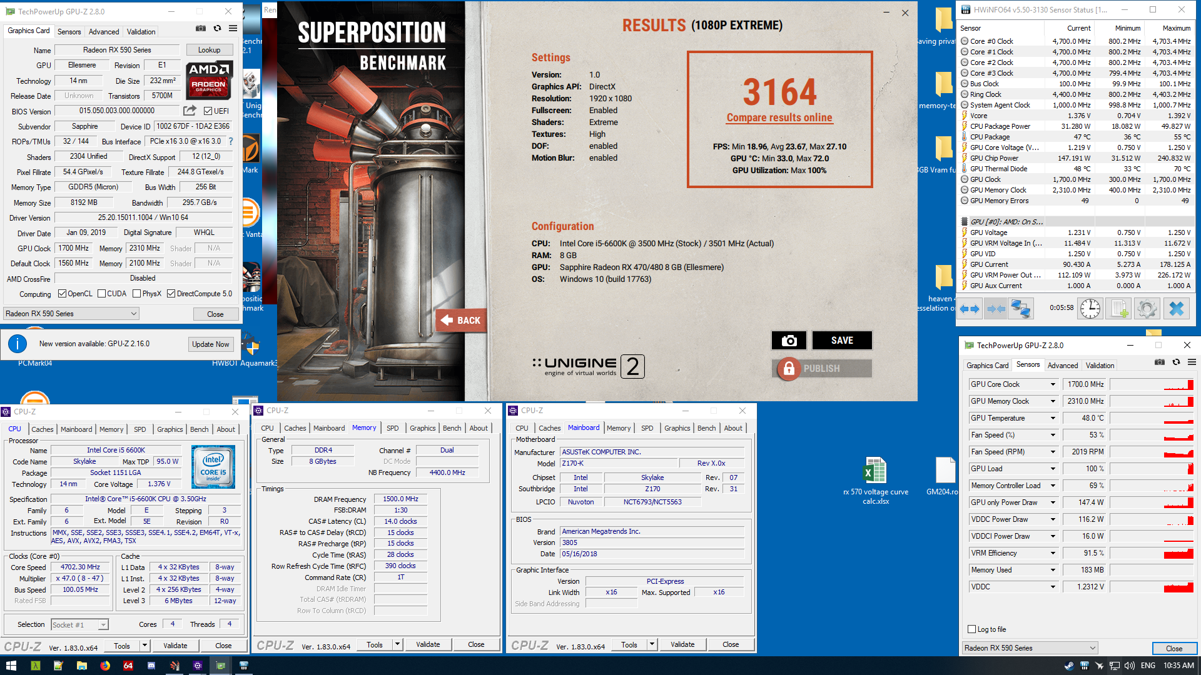Click the red 64 taskbar icon
1201x675 pixels.
[x=128, y=666]
